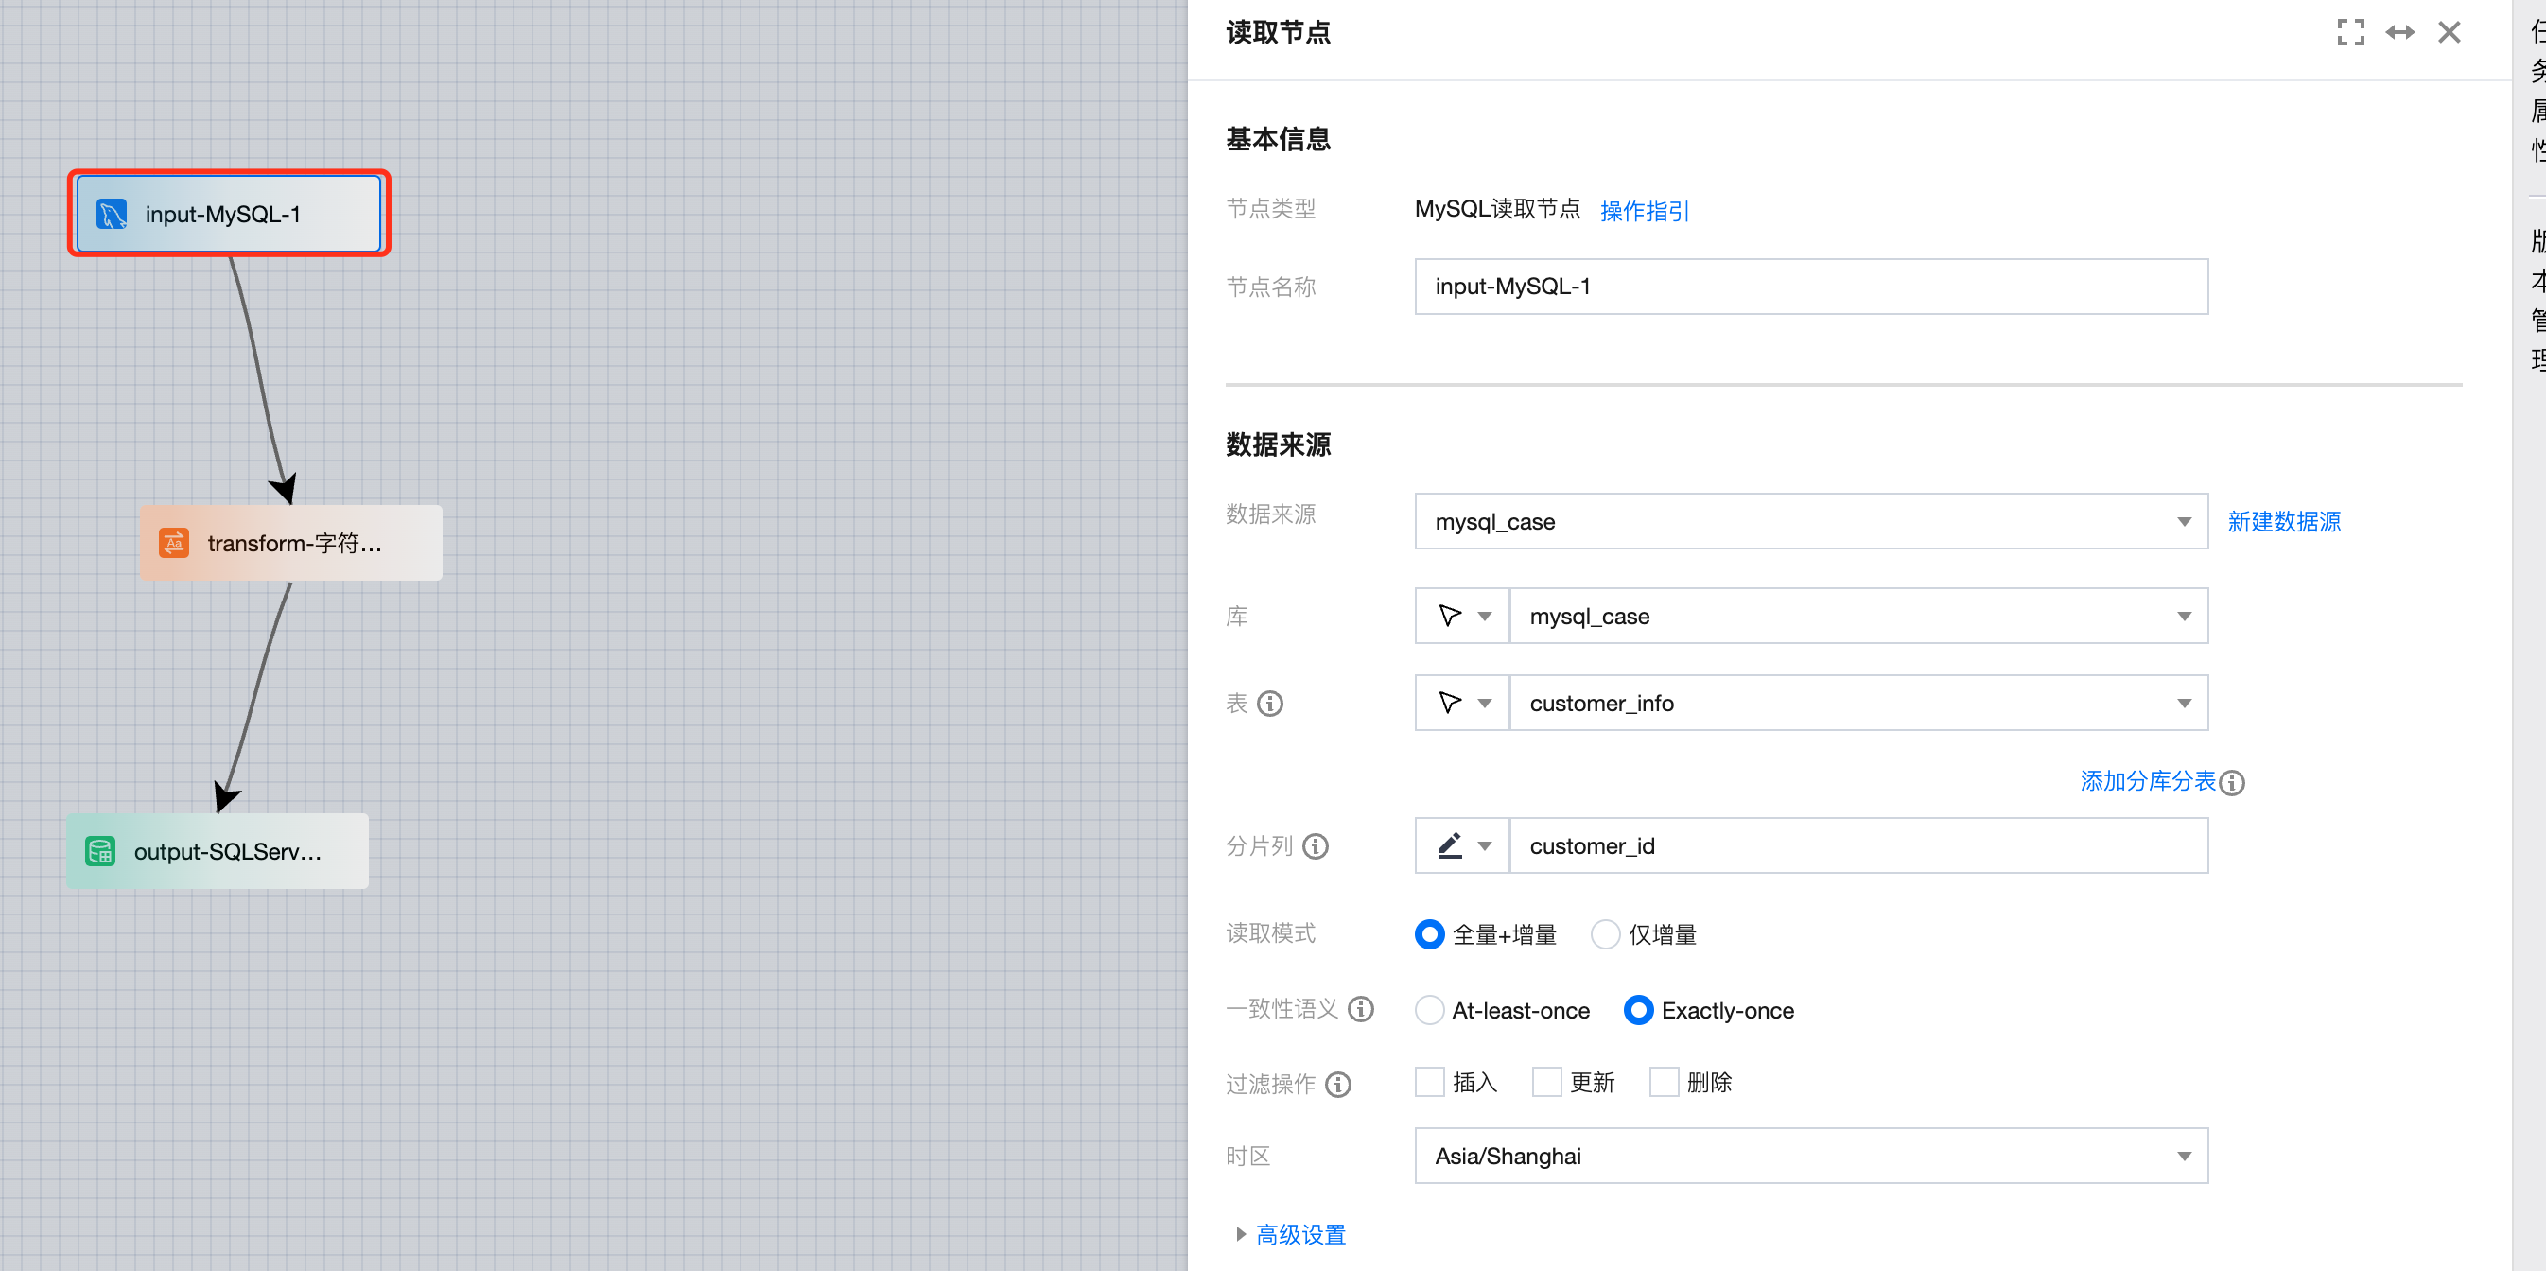2546x1271 pixels.
Task: Click the transform node's orange icon
Action: 174,543
